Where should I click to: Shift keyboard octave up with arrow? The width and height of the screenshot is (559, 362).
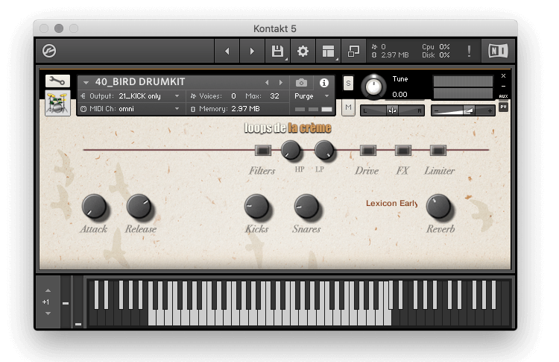click(x=48, y=290)
